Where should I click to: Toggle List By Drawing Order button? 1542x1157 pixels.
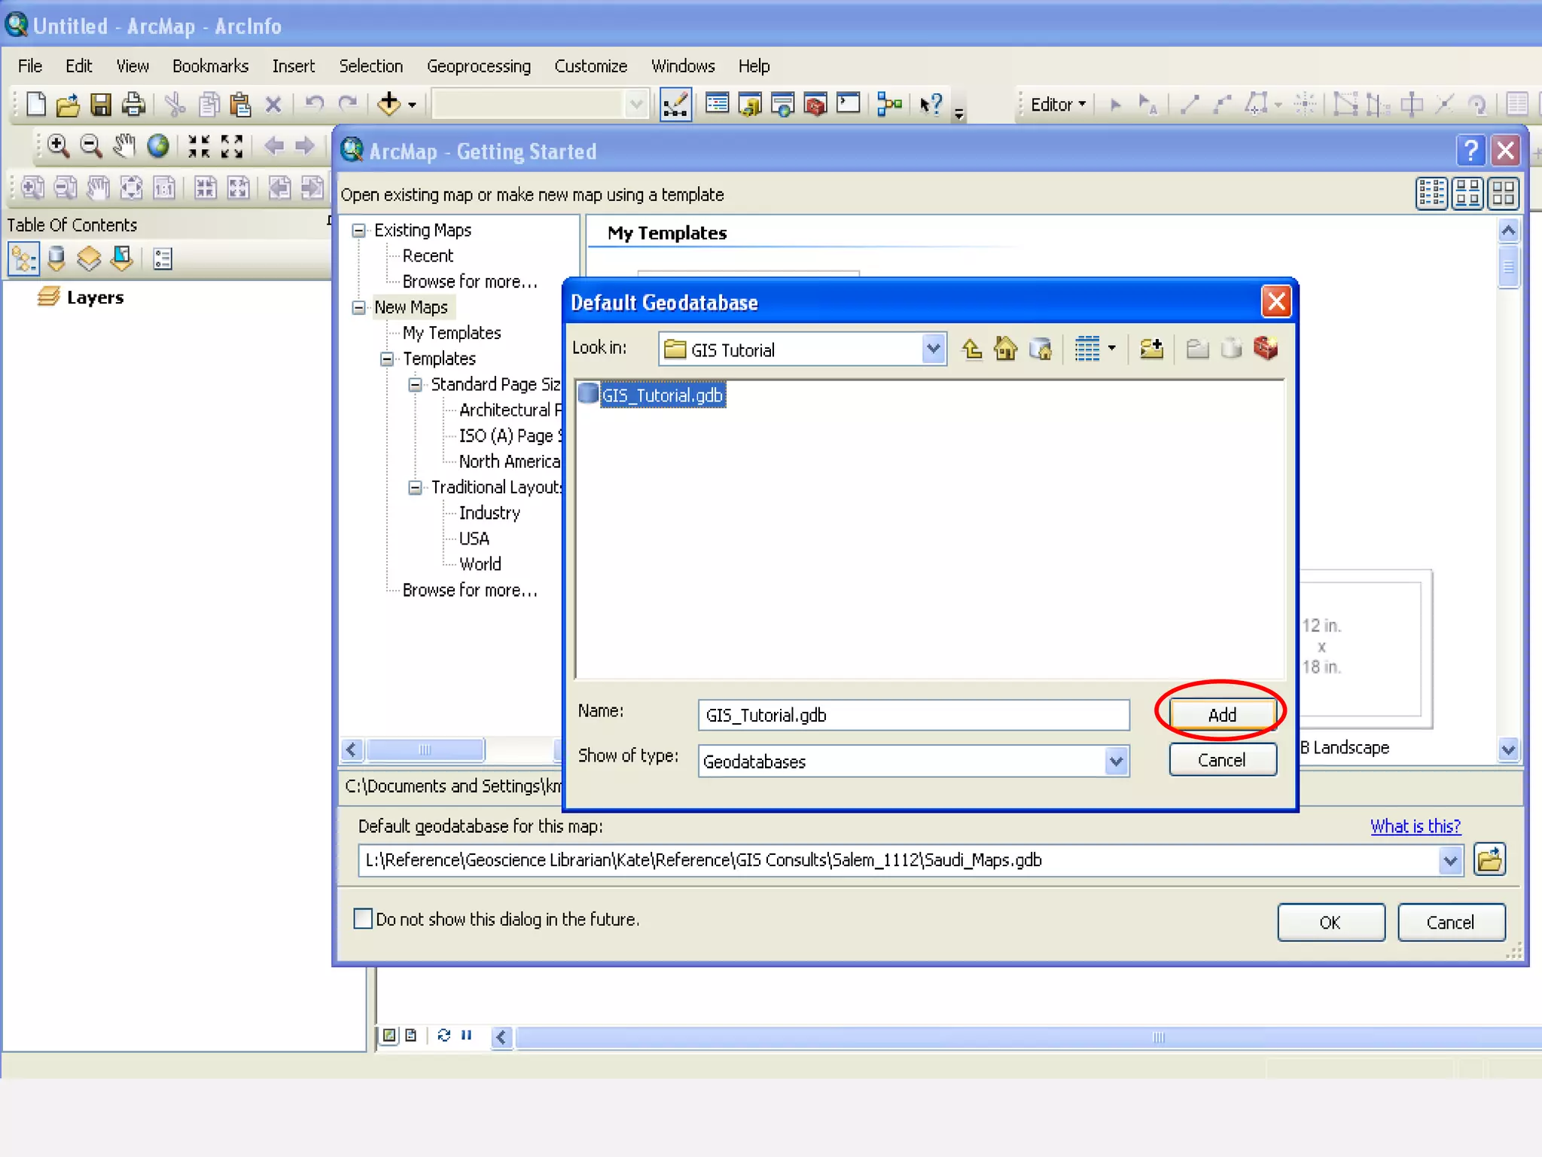[x=23, y=259]
